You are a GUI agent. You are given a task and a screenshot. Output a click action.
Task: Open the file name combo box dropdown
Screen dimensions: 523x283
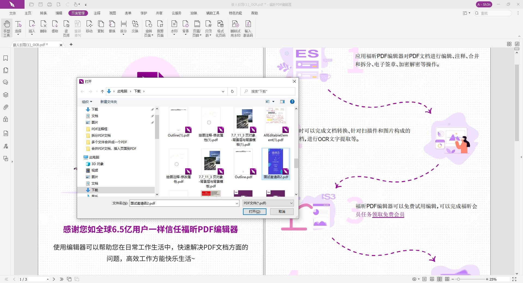236,203
